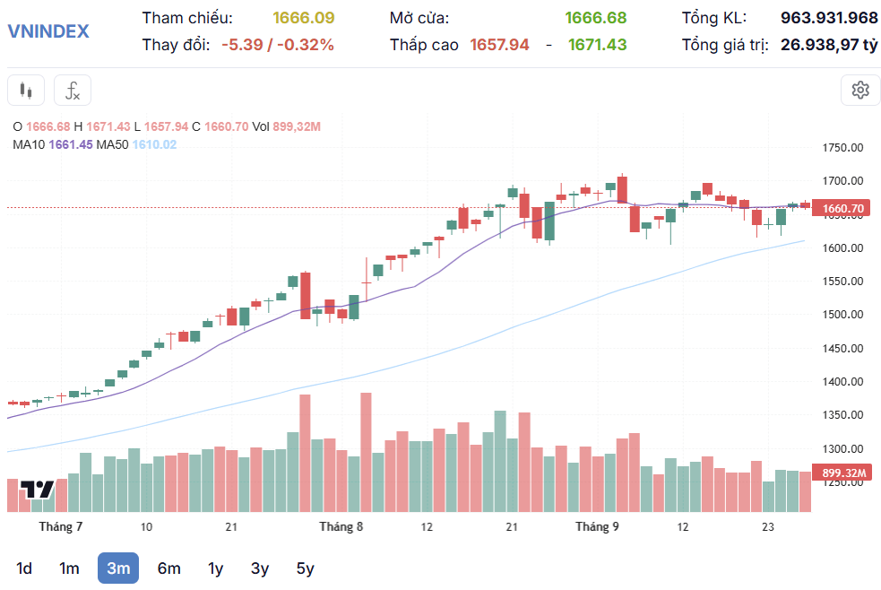
Task: Click the VNINDEX ticker title
Action: click(x=48, y=30)
